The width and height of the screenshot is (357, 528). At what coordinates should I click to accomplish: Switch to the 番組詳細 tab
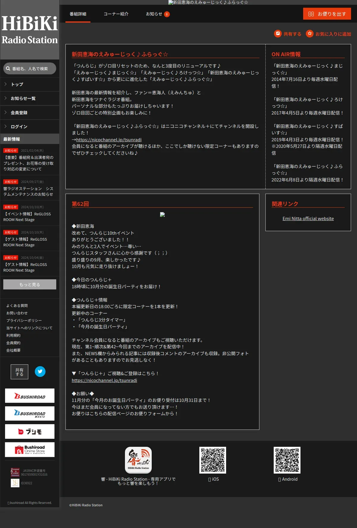pos(78,14)
